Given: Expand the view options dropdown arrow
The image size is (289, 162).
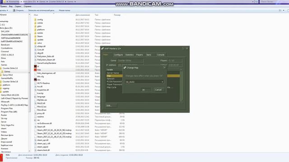Looking at the screenshot, I should pyautogui.click(x=284, y=10).
